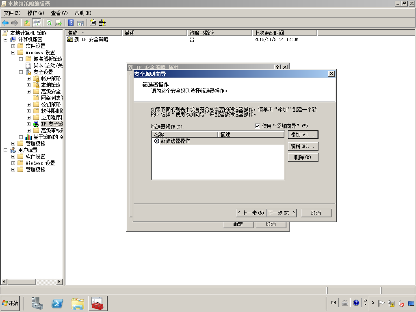Launch PowerShell from the taskbar

(57, 303)
